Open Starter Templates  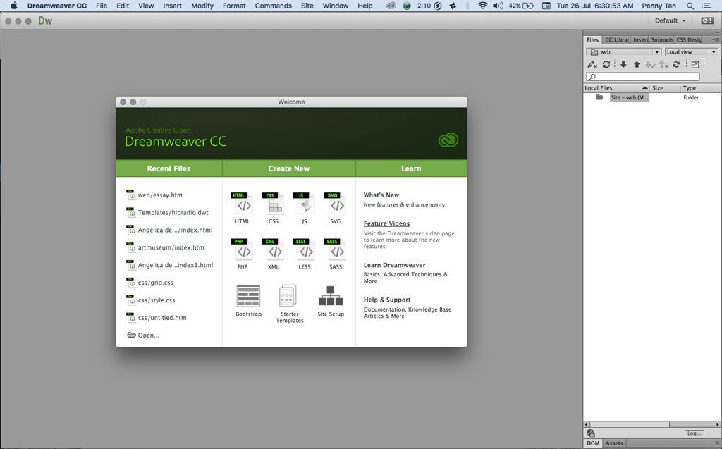290,304
